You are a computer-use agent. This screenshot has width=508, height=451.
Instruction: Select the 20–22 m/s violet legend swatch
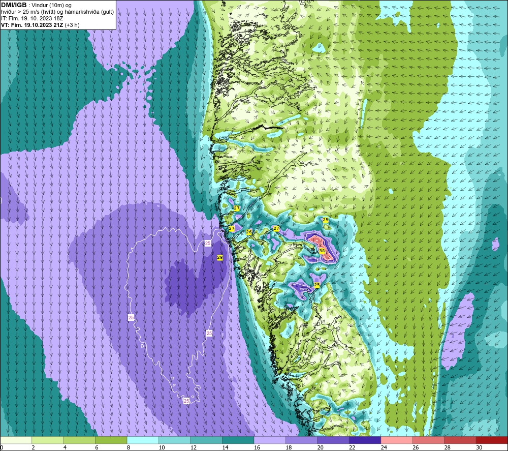333,440
